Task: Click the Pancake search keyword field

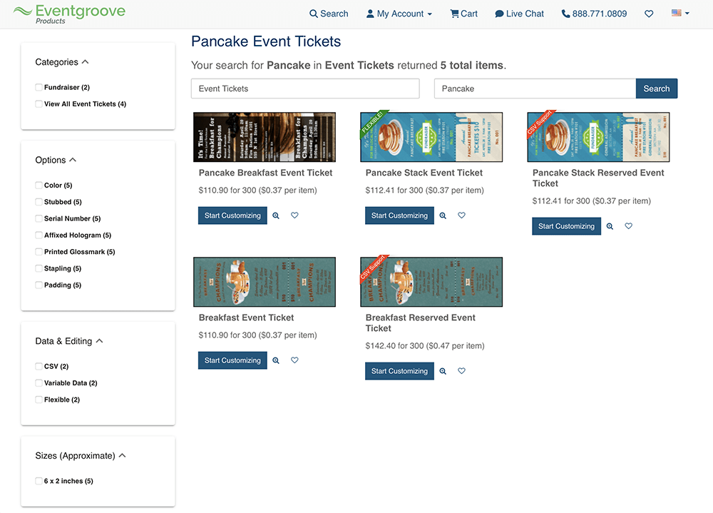Action: coord(535,88)
